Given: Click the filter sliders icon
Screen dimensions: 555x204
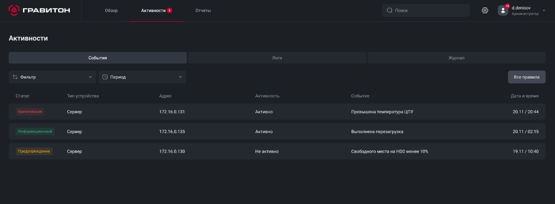Looking at the screenshot, I should pyautogui.click(x=15, y=77).
